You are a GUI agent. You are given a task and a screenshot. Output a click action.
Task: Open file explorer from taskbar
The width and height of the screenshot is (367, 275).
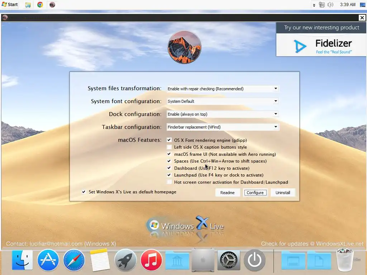click(28, 5)
